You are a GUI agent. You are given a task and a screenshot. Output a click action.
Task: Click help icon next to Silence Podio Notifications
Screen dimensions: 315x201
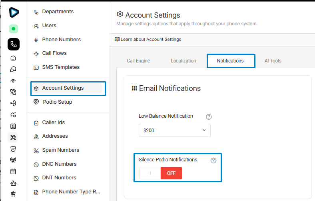coord(213,160)
